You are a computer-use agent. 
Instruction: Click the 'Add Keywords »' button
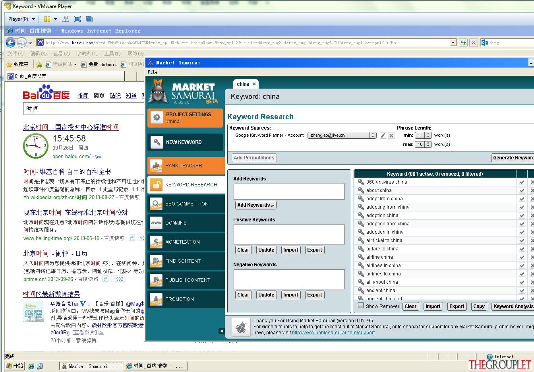255,205
